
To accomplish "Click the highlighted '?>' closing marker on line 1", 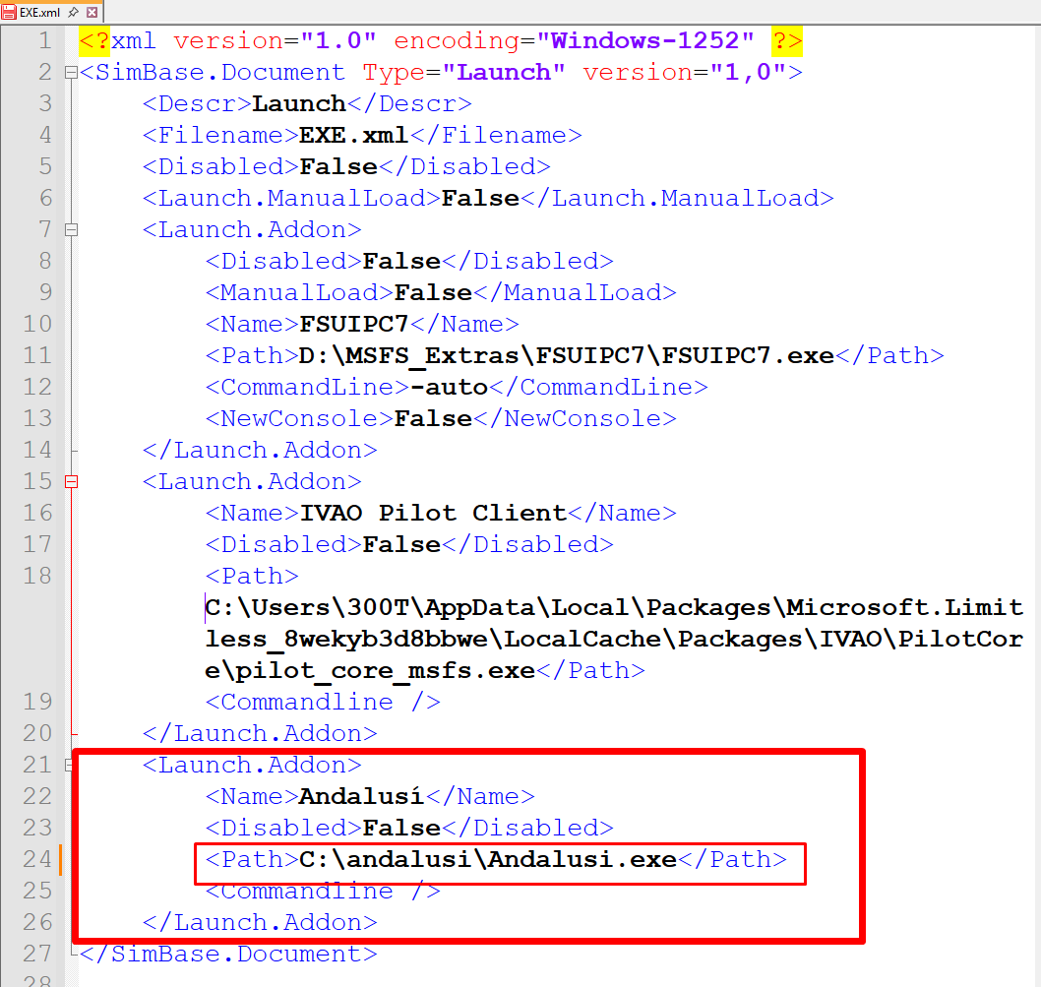I will tap(787, 41).
